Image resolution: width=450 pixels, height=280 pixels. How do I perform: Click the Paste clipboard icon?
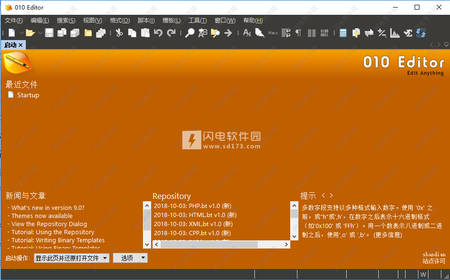click(145, 33)
